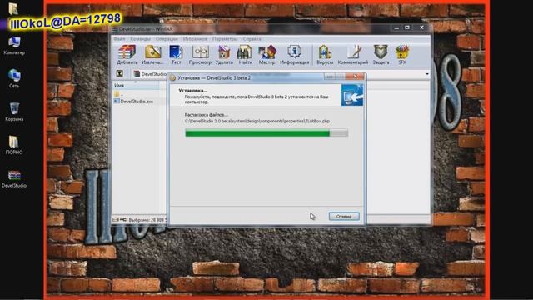Click the Извлечь (Extract) toolbar icon

(152, 55)
